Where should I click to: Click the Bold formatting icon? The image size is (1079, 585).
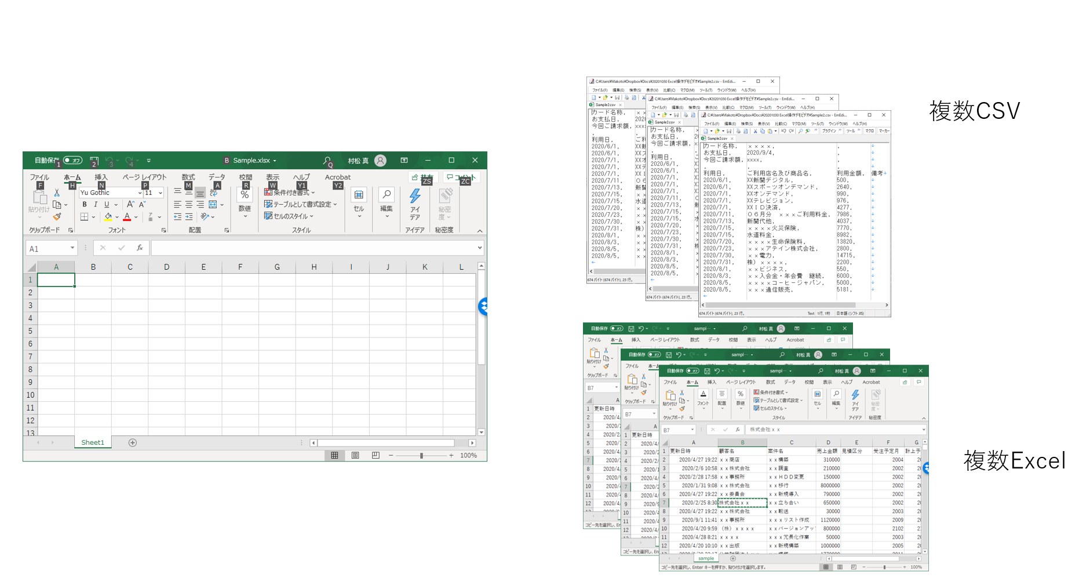(x=85, y=205)
